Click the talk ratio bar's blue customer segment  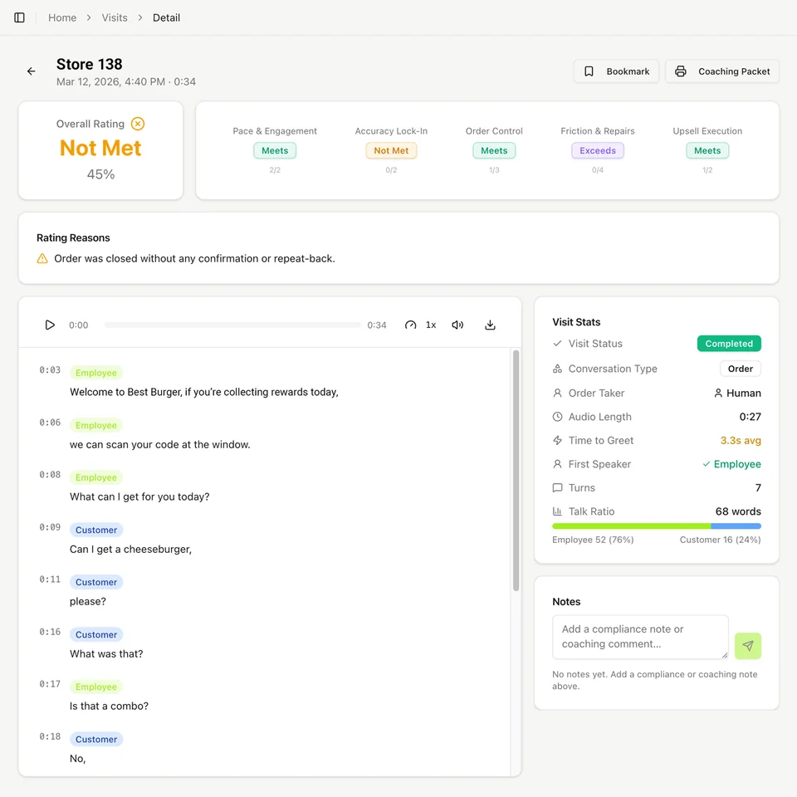736,526
